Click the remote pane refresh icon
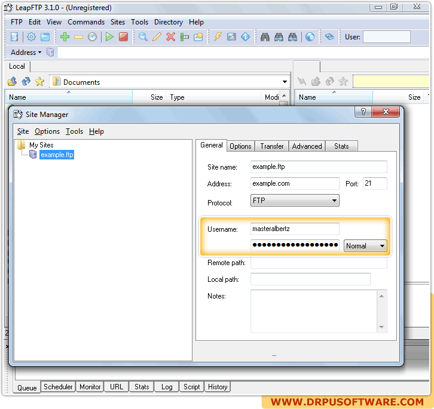 click(329, 81)
